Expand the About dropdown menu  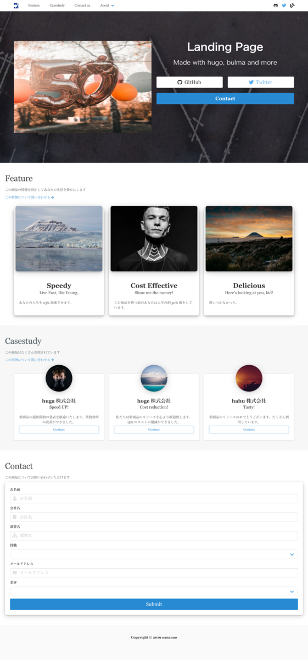point(107,5)
